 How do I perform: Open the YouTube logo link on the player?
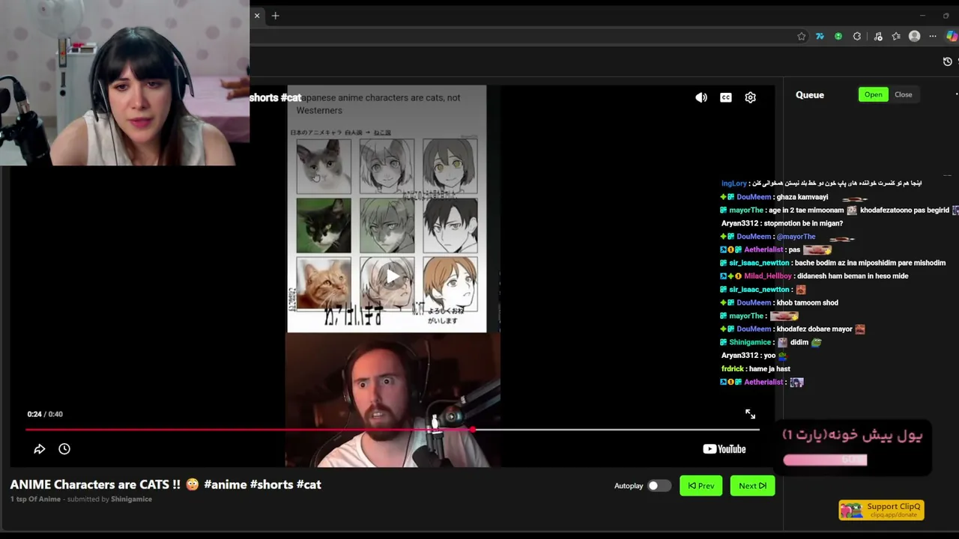pos(724,449)
